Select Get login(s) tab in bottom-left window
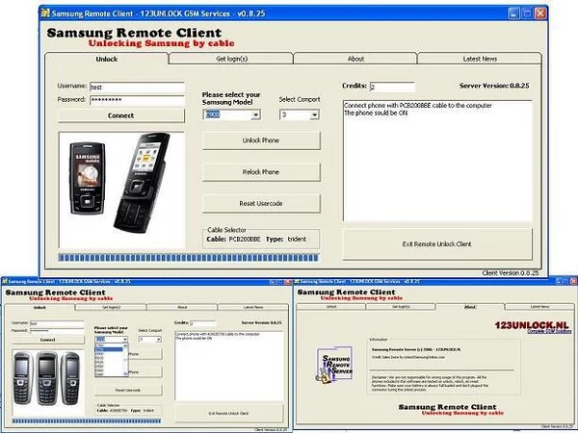Image resolution: width=578 pixels, height=433 pixels. pos(111,307)
